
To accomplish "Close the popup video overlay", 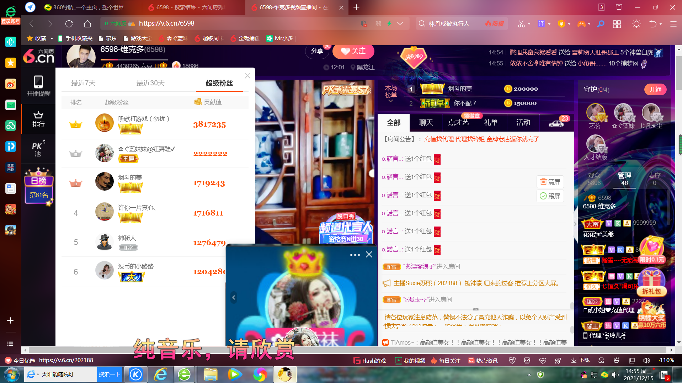I will (369, 255).
